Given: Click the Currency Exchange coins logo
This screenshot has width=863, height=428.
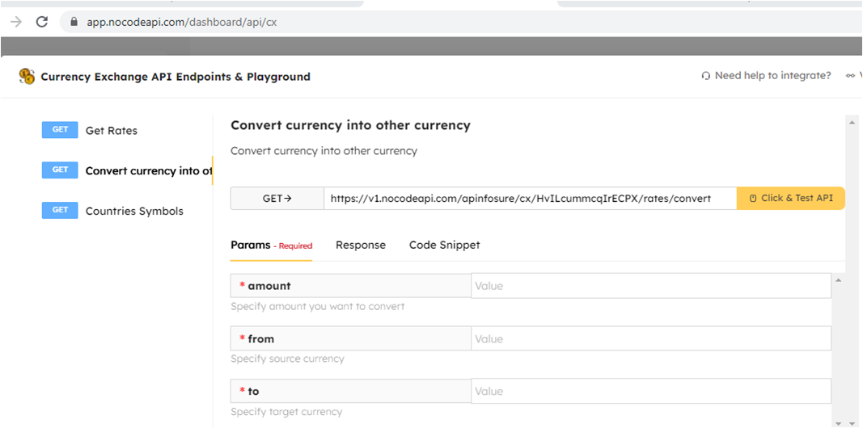Looking at the screenshot, I should click(x=27, y=77).
